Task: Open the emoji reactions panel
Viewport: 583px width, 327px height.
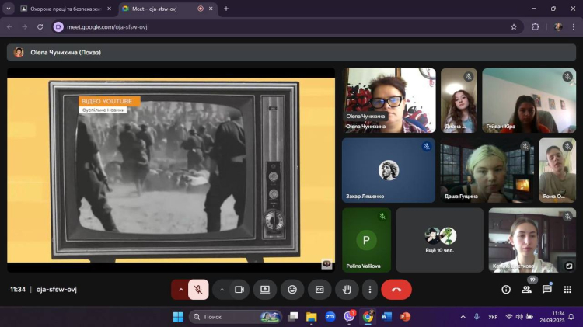Action: tap(292, 290)
